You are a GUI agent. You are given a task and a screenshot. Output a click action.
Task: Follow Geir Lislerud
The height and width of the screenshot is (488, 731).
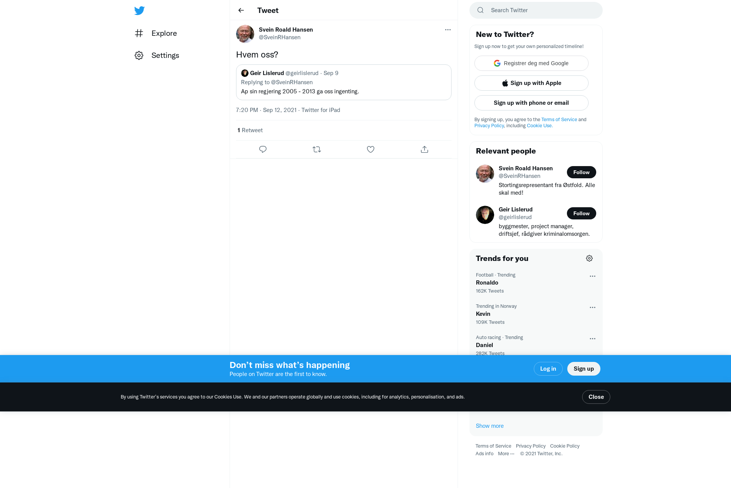581,213
